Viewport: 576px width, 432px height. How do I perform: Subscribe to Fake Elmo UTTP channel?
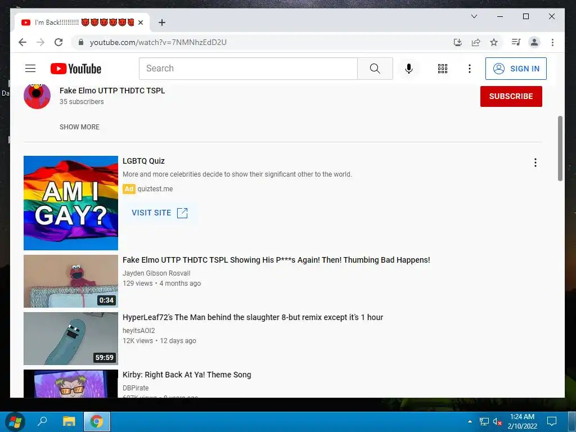click(x=511, y=96)
